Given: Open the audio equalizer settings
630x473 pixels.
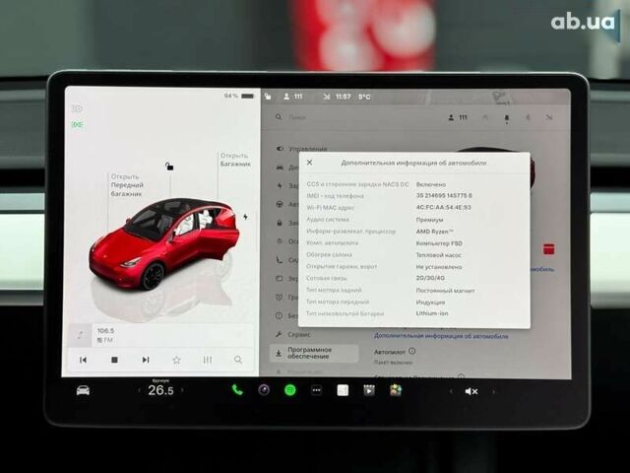Looking at the screenshot, I should click(x=208, y=360).
